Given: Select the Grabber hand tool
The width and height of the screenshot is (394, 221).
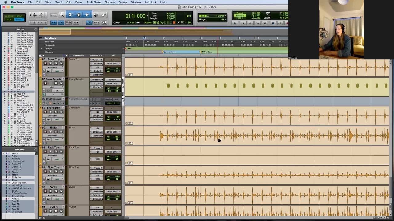Looking at the screenshot, I should (87, 15).
